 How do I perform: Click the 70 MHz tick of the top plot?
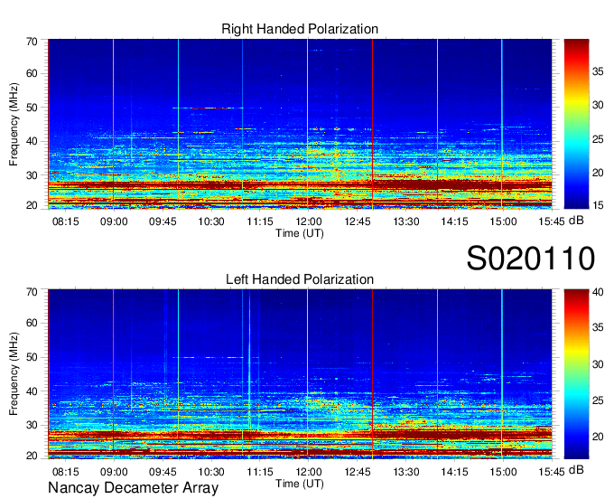pos(32,42)
